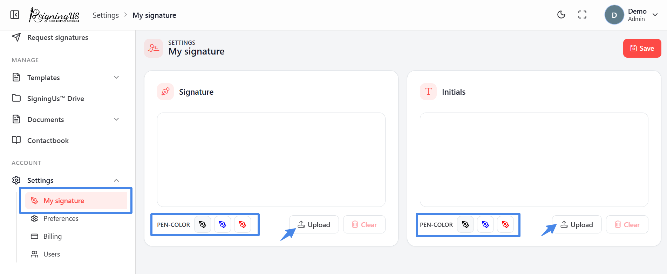Click inside the Initials drawing canvas

pyautogui.click(x=534, y=160)
